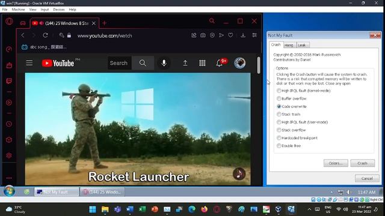Open host Windows 11 Start button
Viewport: 385px width, 216px height.
93,209
